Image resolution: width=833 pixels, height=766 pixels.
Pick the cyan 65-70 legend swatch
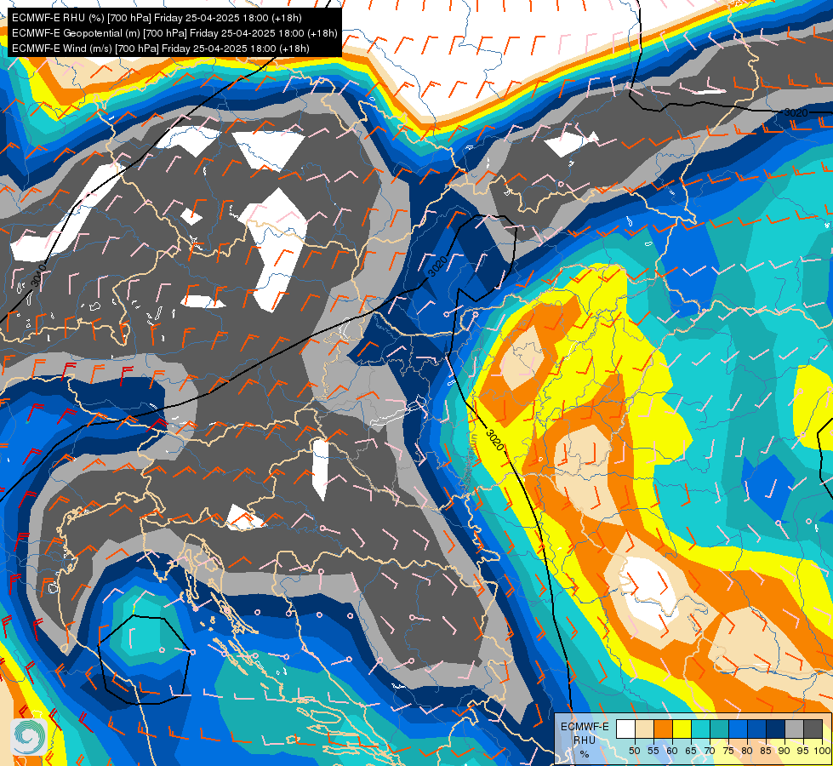701,729
